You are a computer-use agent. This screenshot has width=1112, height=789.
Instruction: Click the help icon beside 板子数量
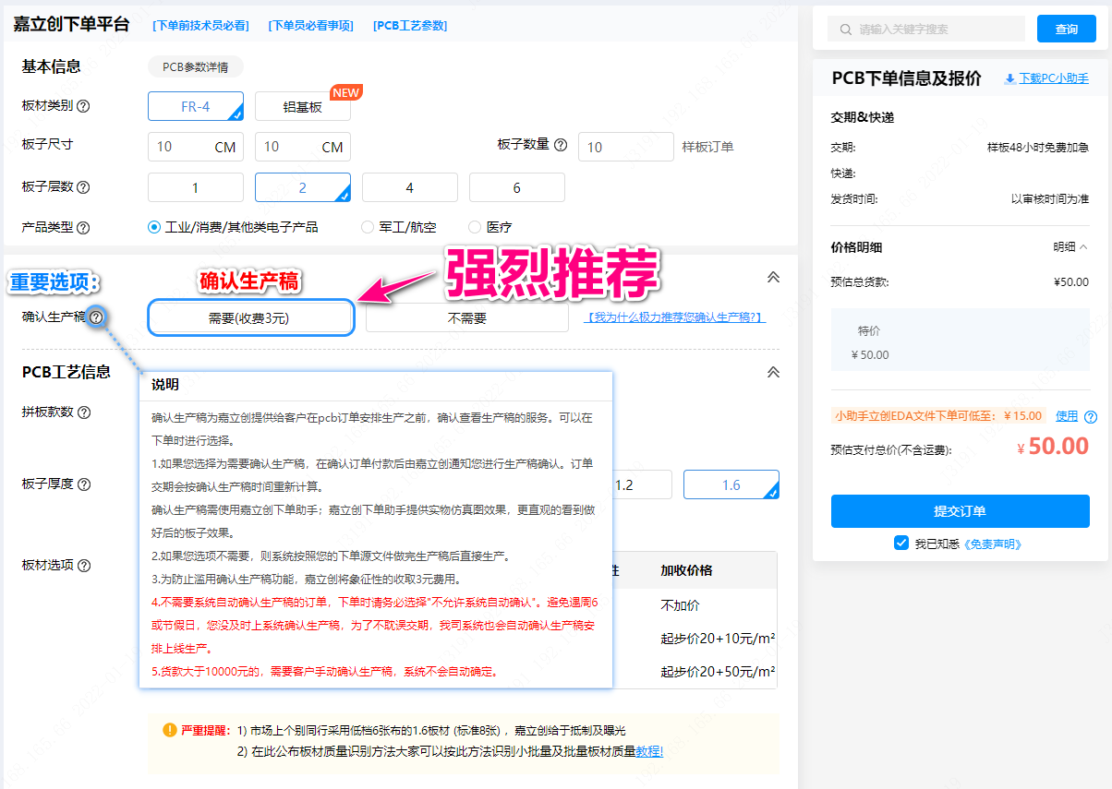pos(561,145)
